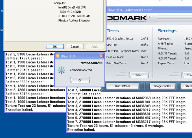Click the '0 of 6' Batch Size value

145,63
